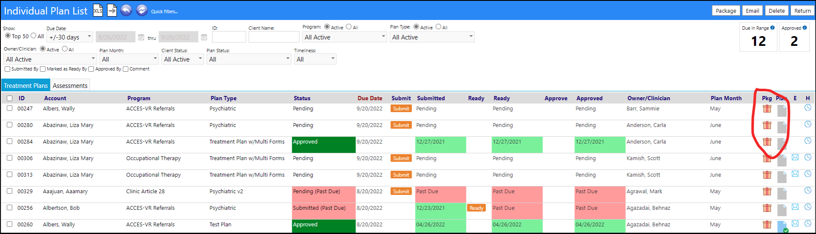Click the blue refresh circle icon

pyautogui.click(x=142, y=10)
